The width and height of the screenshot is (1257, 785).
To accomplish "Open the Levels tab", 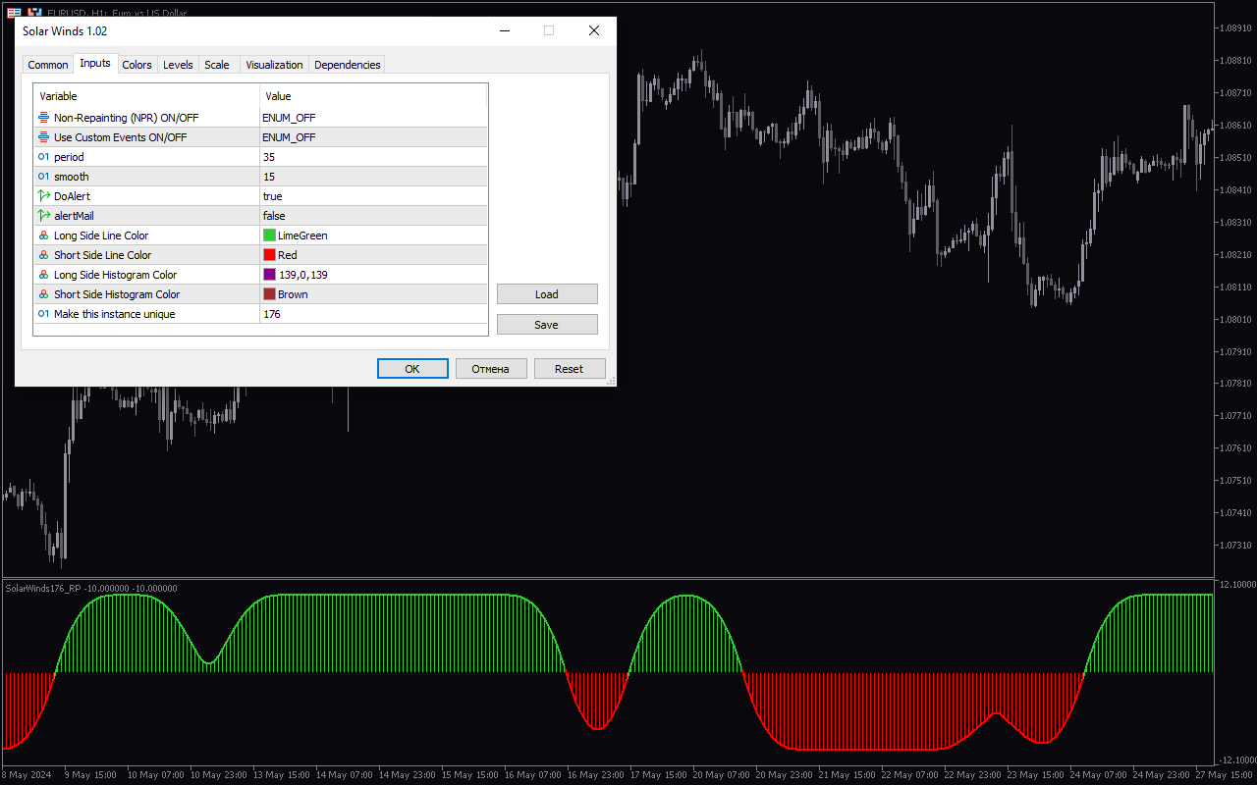I will [x=178, y=65].
